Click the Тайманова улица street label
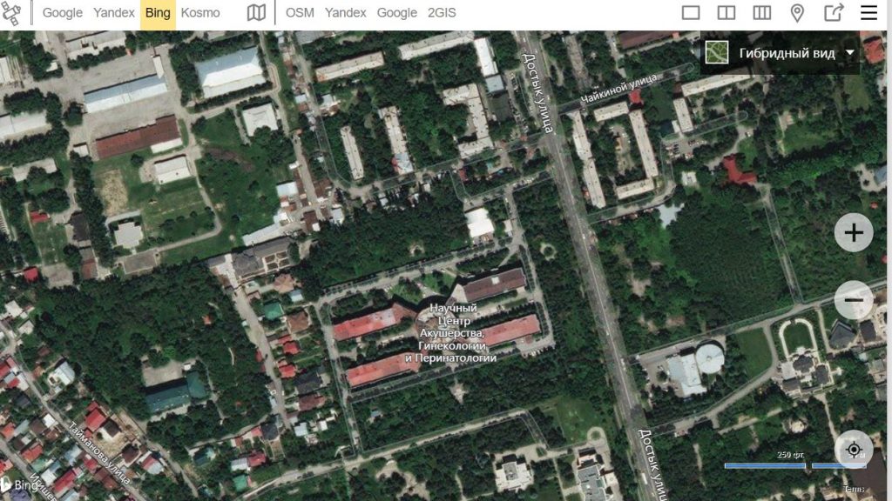This screenshot has height=501, width=892. 100,452
